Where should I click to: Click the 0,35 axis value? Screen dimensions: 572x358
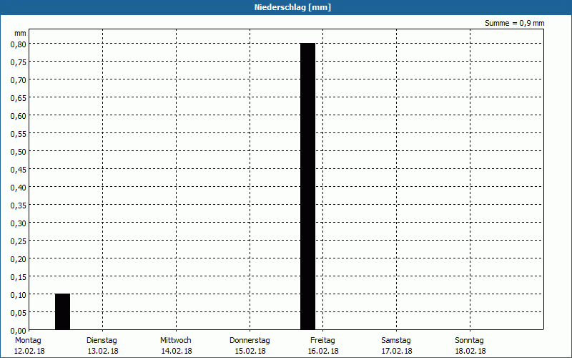(19, 205)
